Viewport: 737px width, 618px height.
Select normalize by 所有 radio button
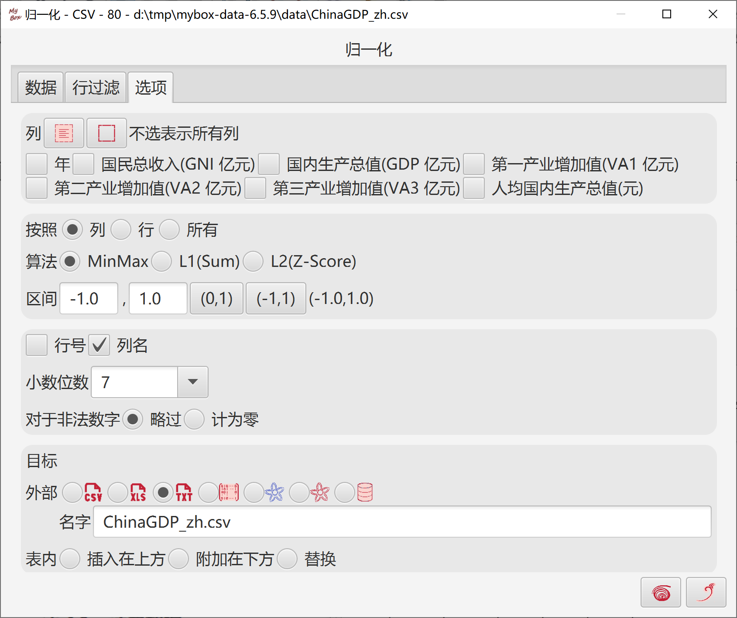point(169,229)
